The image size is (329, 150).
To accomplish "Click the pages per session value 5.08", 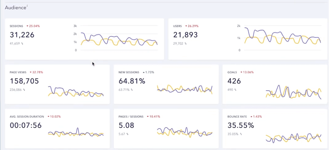I will pyautogui.click(x=126, y=125).
